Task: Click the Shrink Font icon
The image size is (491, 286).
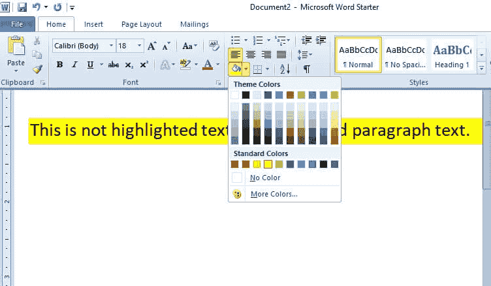Action: (x=166, y=46)
